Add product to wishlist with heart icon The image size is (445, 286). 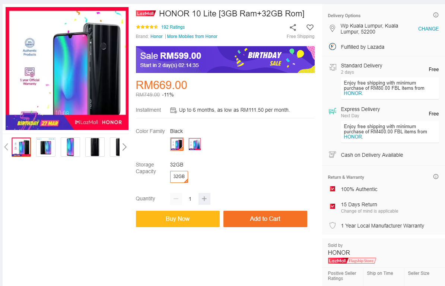pyautogui.click(x=310, y=27)
